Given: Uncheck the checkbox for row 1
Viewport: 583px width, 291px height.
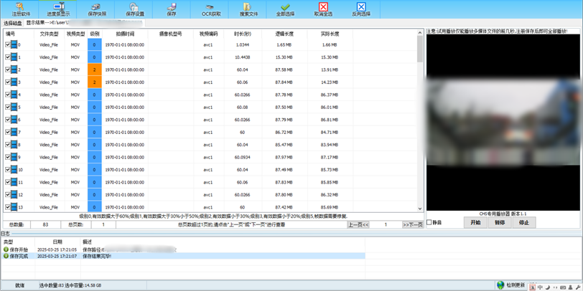Looking at the screenshot, I should click(x=8, y=57).
